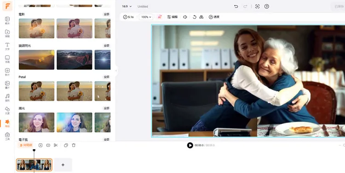Open the photo stock panel in the sidebar
This screenshot has width=345, height=173.
[x=7, y=85]
